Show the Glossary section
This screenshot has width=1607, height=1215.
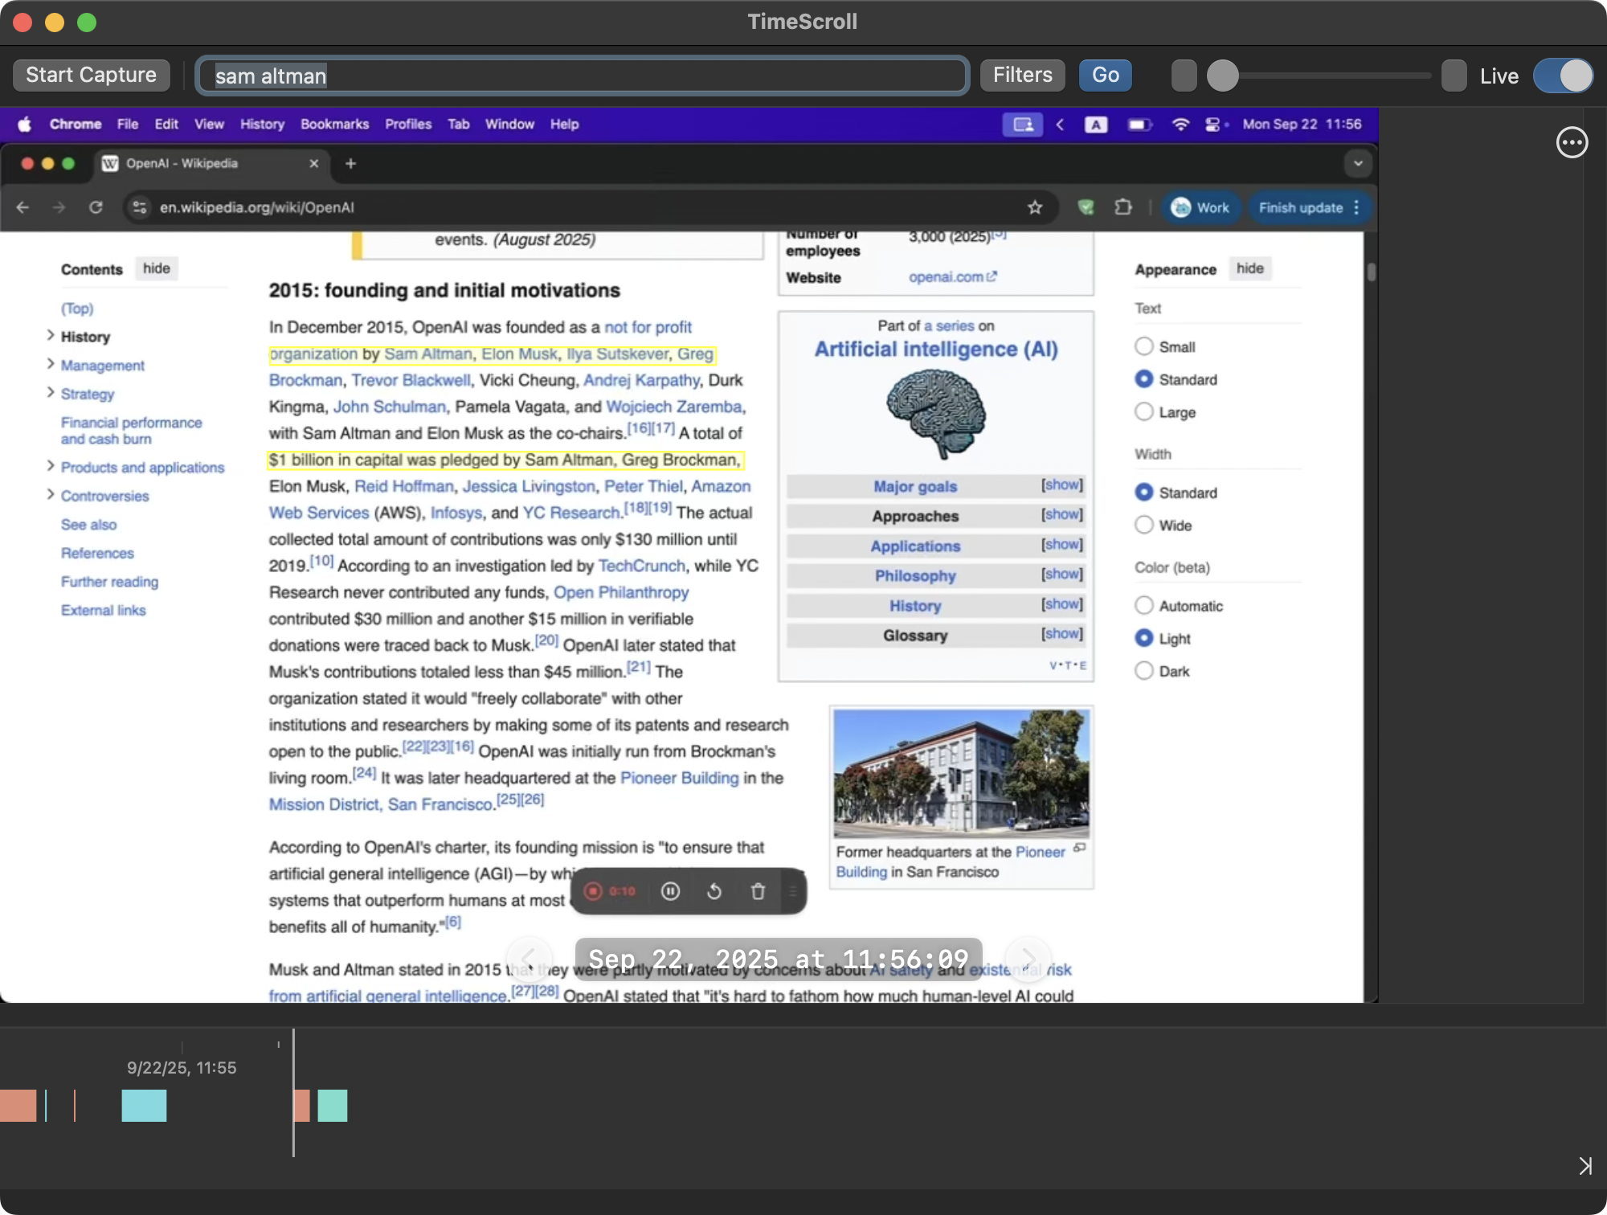pos(1062,634)
